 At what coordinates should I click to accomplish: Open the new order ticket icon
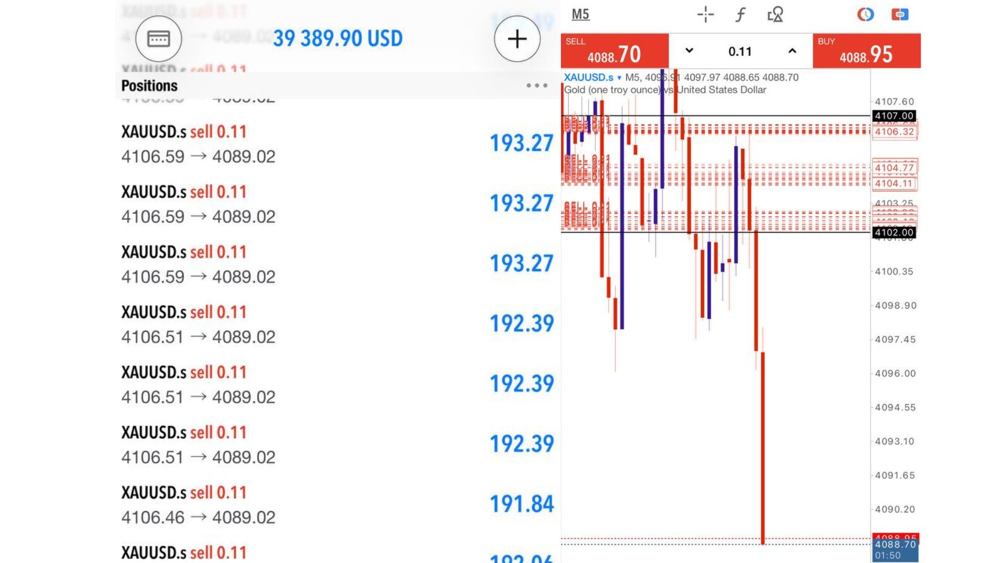coord(900,15)
